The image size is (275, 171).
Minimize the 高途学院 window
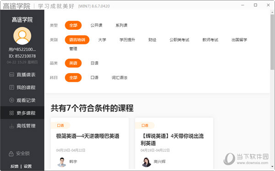pos(243,5)
